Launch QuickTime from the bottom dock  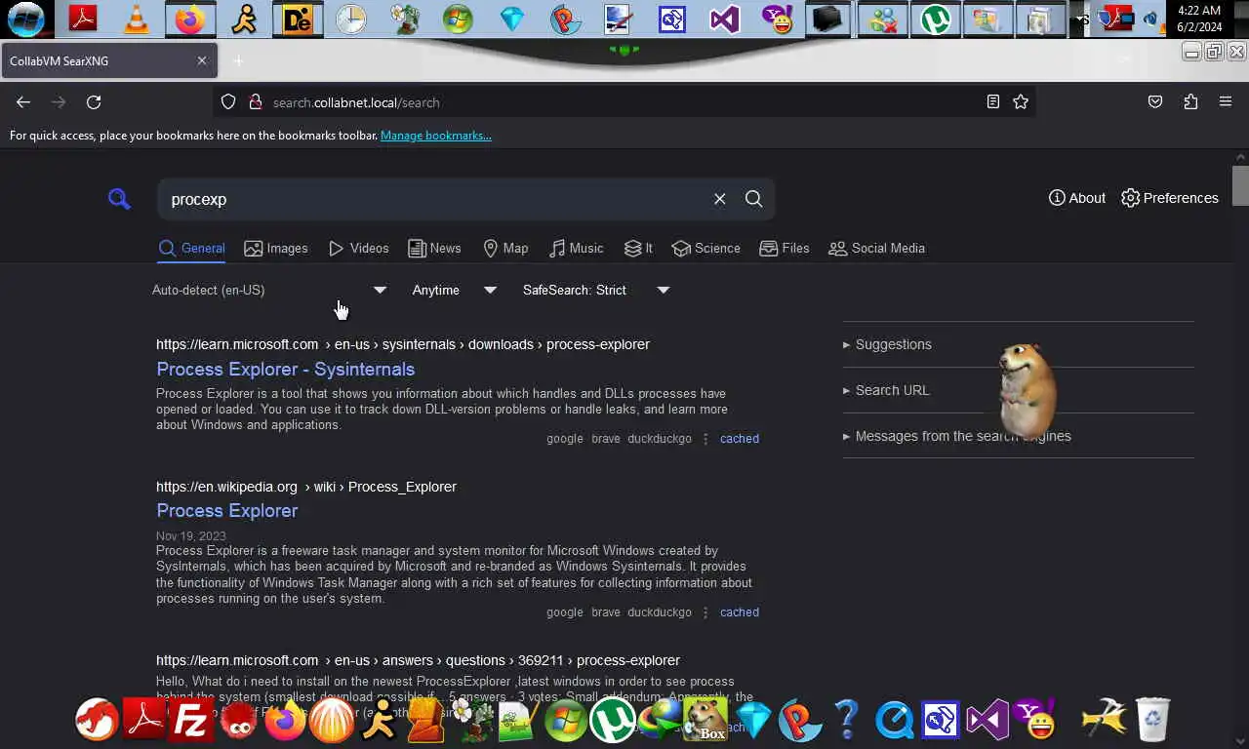[x=893, y=721]
